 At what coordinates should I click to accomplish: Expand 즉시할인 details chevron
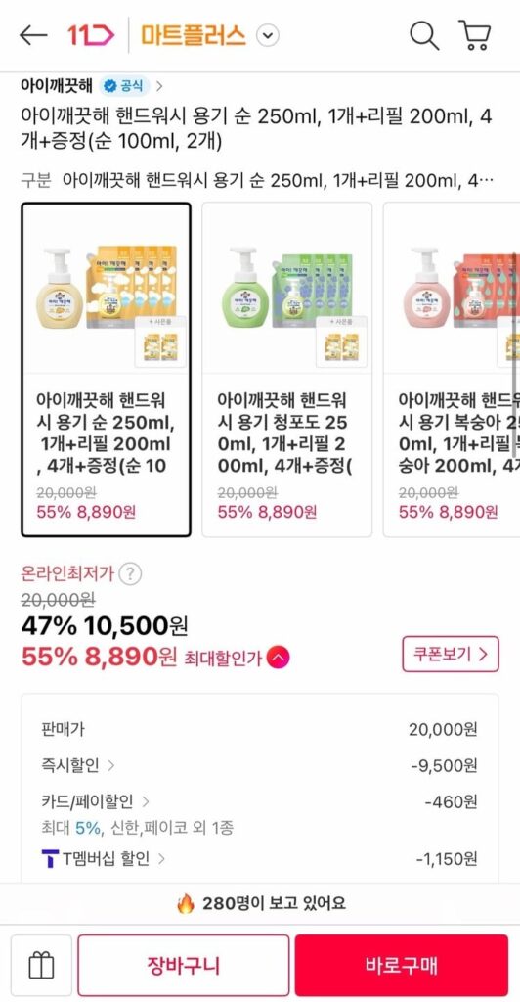pyautogui.click(x=111, y=765)
